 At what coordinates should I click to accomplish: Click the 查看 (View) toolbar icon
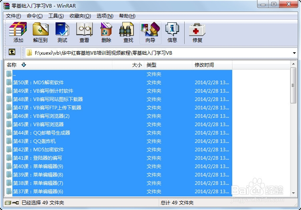click(x=84, y=29)
